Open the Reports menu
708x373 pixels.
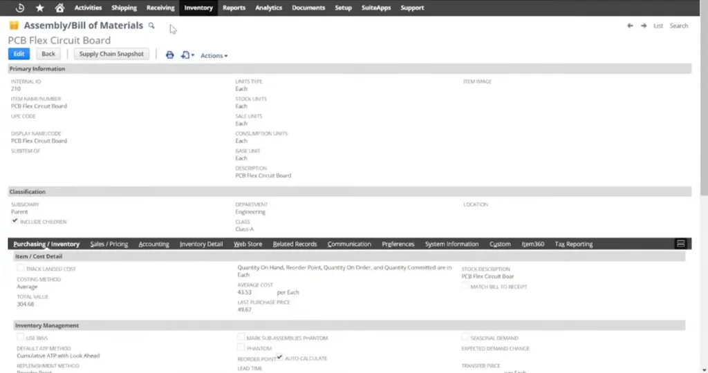(234, 8)
